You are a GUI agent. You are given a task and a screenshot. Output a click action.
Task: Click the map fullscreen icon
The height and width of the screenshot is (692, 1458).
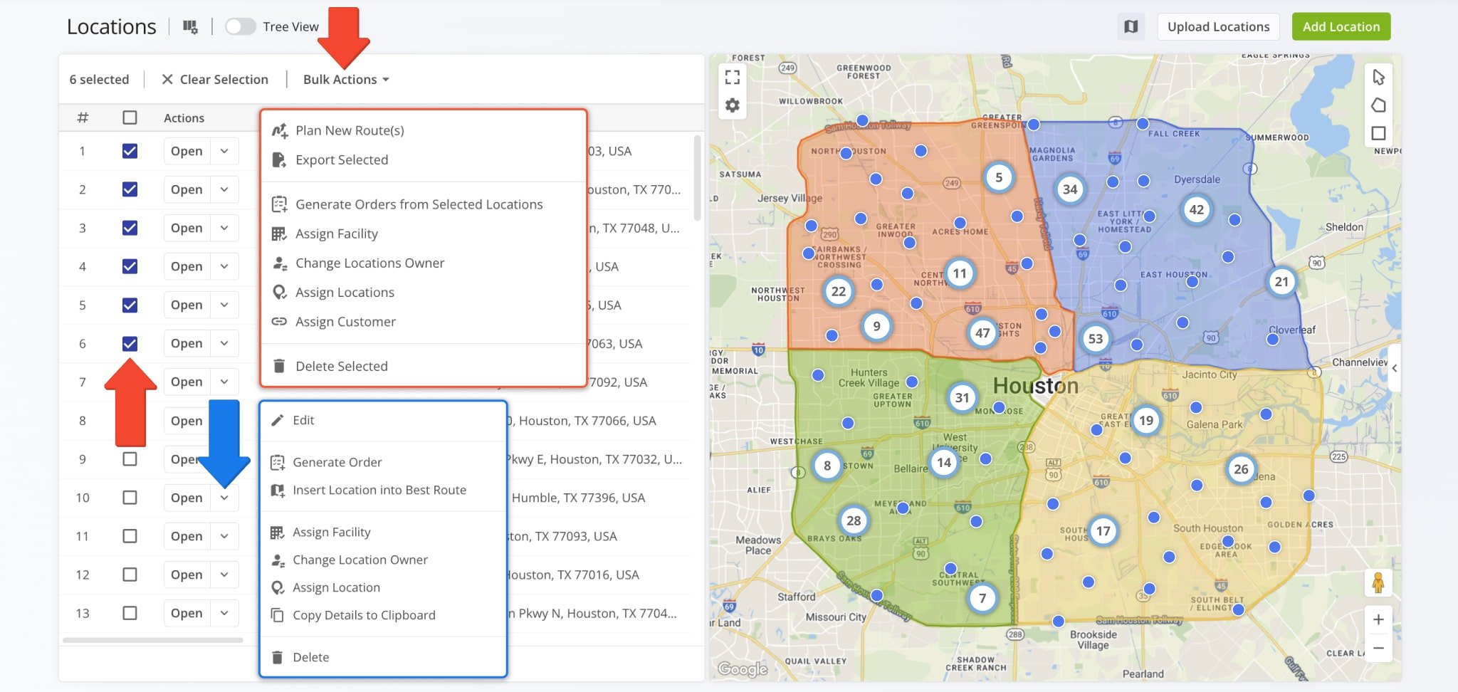pos(732,77)
